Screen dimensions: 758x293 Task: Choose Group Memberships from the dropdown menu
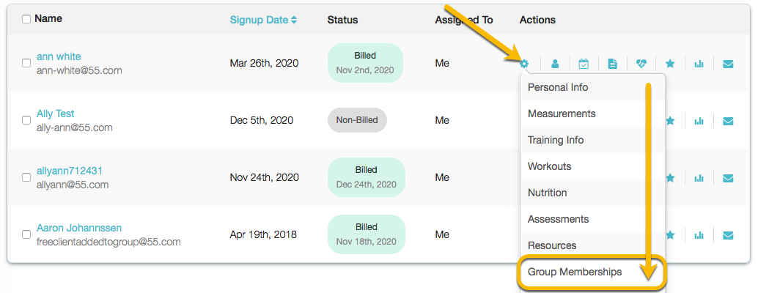(x=575, y=272)
